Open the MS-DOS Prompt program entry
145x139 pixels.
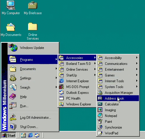click(x=77, y=87)
